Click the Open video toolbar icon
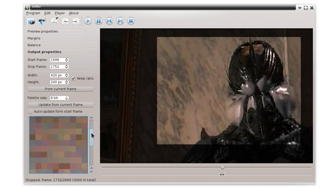This screenshot has height=189, width=336. coord(31,21)
